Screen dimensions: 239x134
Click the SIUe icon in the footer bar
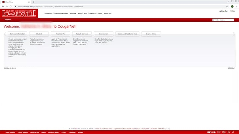click(212, 132)
